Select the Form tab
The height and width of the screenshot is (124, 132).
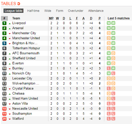60,11
